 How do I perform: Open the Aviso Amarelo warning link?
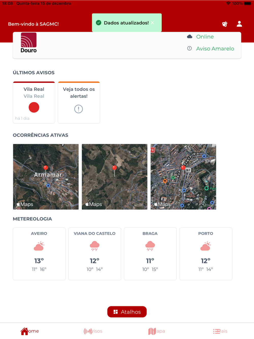point(215,49)
